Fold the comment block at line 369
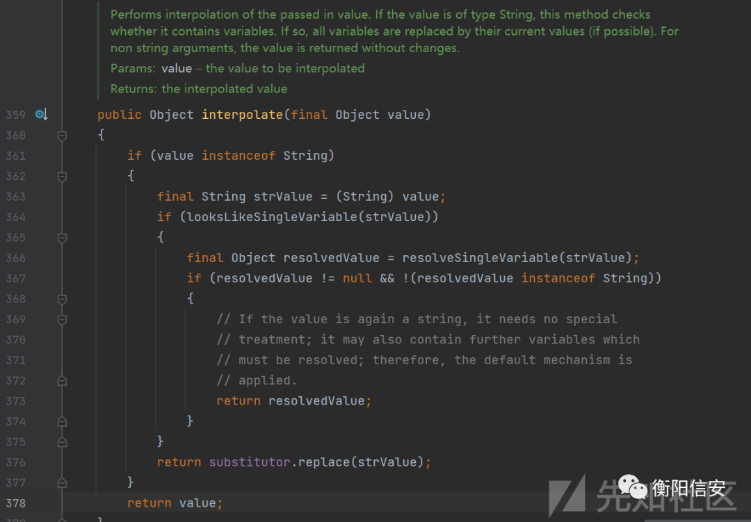The width and height of the screenshot is (751, 522). click(62, 320)
